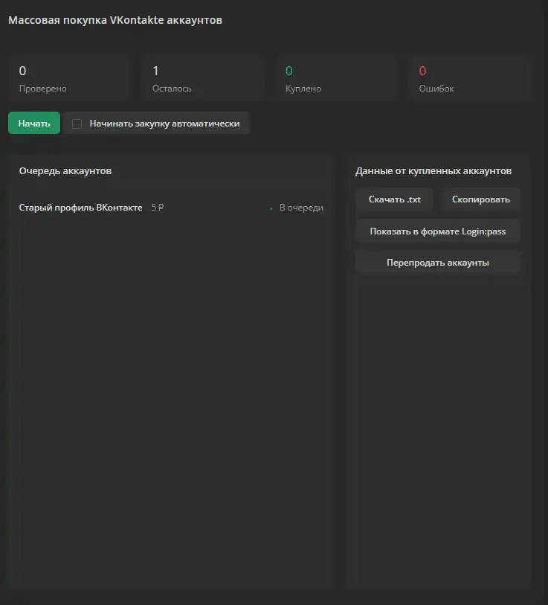548x605 pixels.
Task: Click the green status dot before В очереди
Action: coord(271,209)
